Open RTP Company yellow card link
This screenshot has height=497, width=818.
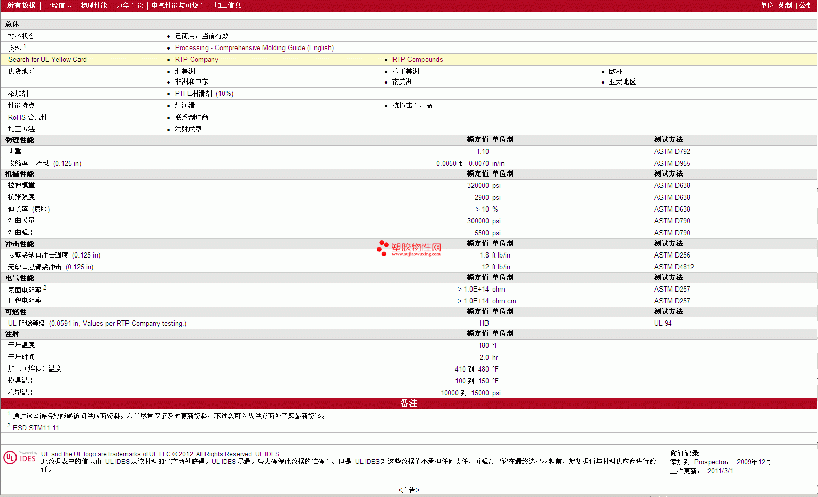(x=196, y=59)
